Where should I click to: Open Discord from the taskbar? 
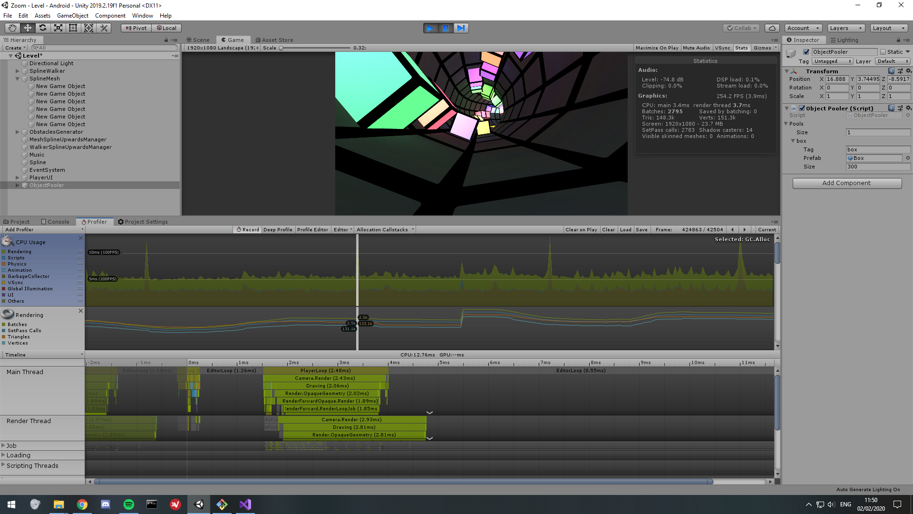coord(106,504)
